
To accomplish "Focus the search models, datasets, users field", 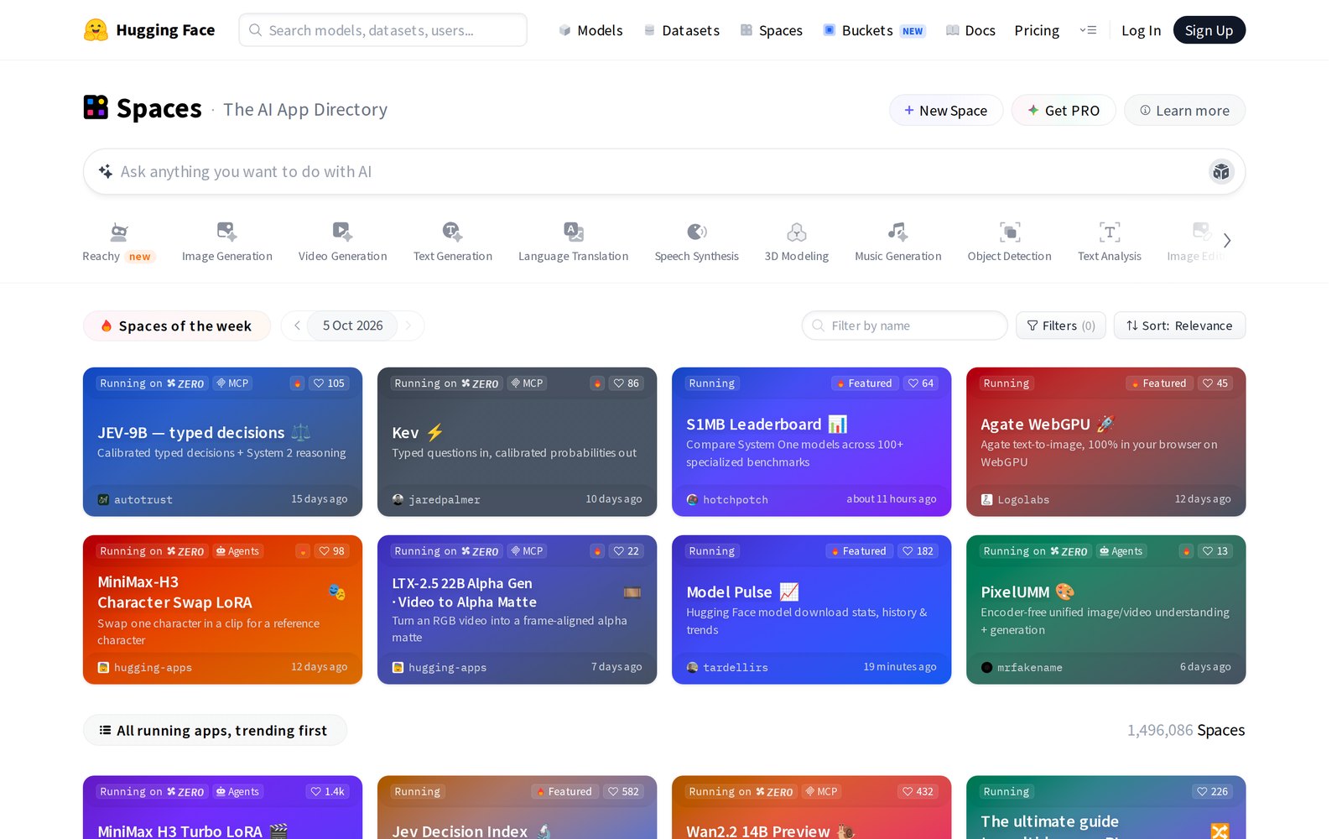I will click(x=382, y=30).
